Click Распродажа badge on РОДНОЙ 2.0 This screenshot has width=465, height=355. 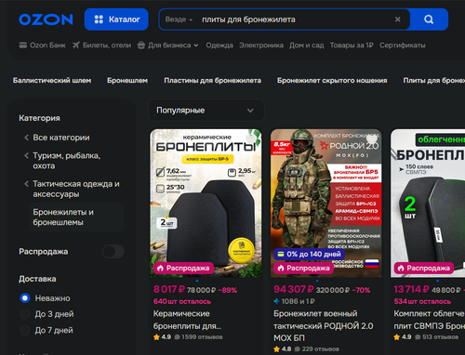pos(304,268)
